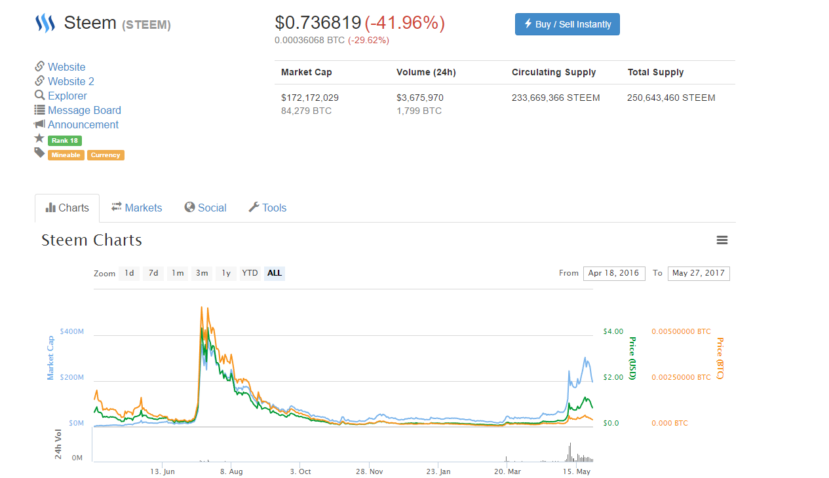
Task: Click the $172,172,029 market cap value
Action: click(x=310, y=98)
